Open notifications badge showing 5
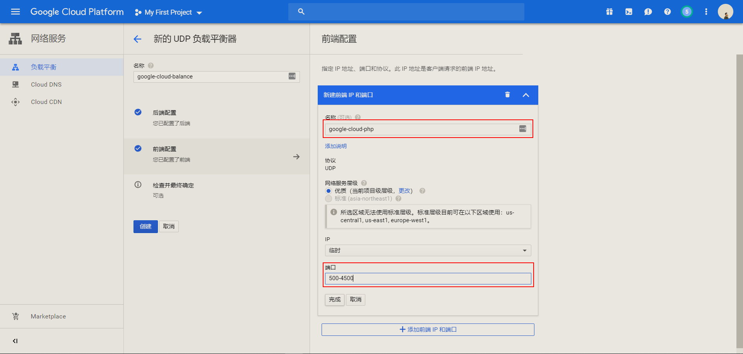Image resolution: width=743 pixels, height=354 pixels. [x=687, y=12]
